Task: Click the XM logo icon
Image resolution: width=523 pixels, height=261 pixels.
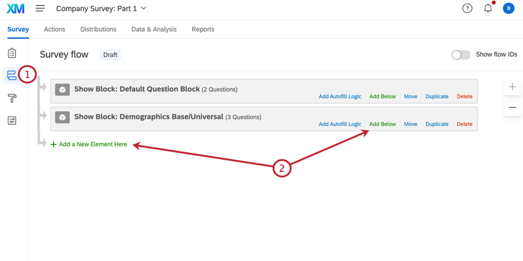Action: point(15,9)
